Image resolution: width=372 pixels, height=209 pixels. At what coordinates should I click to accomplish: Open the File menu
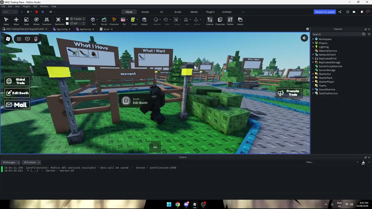3,6
